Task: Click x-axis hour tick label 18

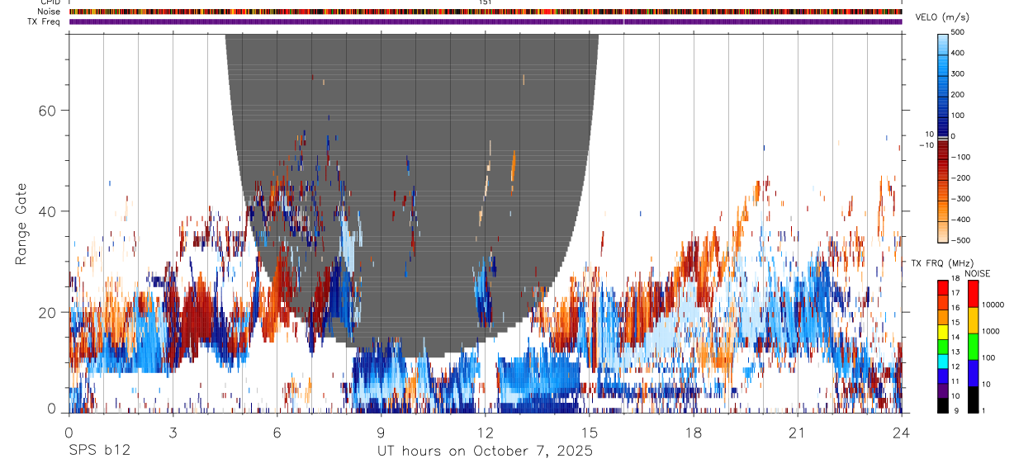Action: click(x=693, y=433)
